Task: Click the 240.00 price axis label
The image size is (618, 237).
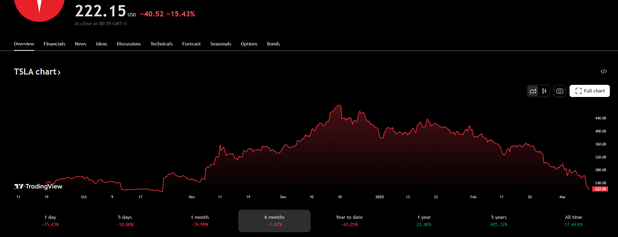Action: (x=601, y=183)
